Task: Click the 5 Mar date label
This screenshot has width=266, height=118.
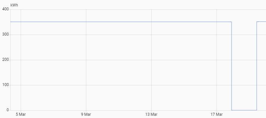Action: pos(21,114)
